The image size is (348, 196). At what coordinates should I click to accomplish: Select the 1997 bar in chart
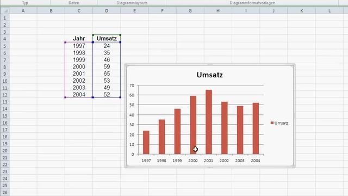point(146,142)
